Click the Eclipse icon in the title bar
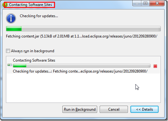 pyautogui.click(x=5, y=5)
